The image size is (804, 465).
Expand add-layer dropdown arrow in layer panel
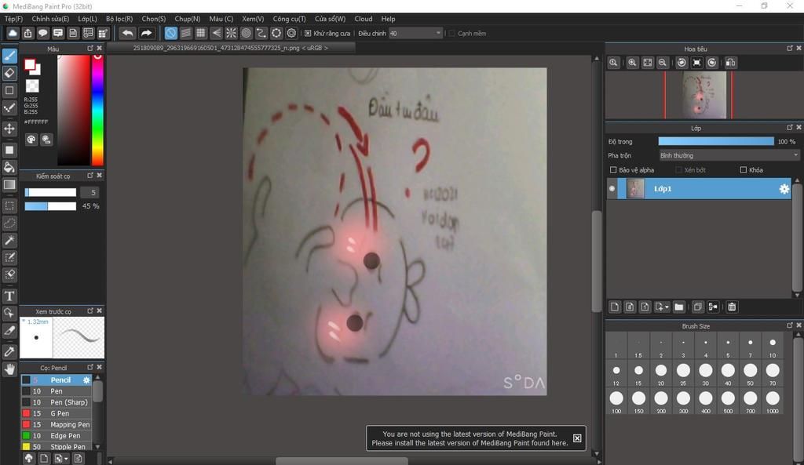click(x=667, y=307)
